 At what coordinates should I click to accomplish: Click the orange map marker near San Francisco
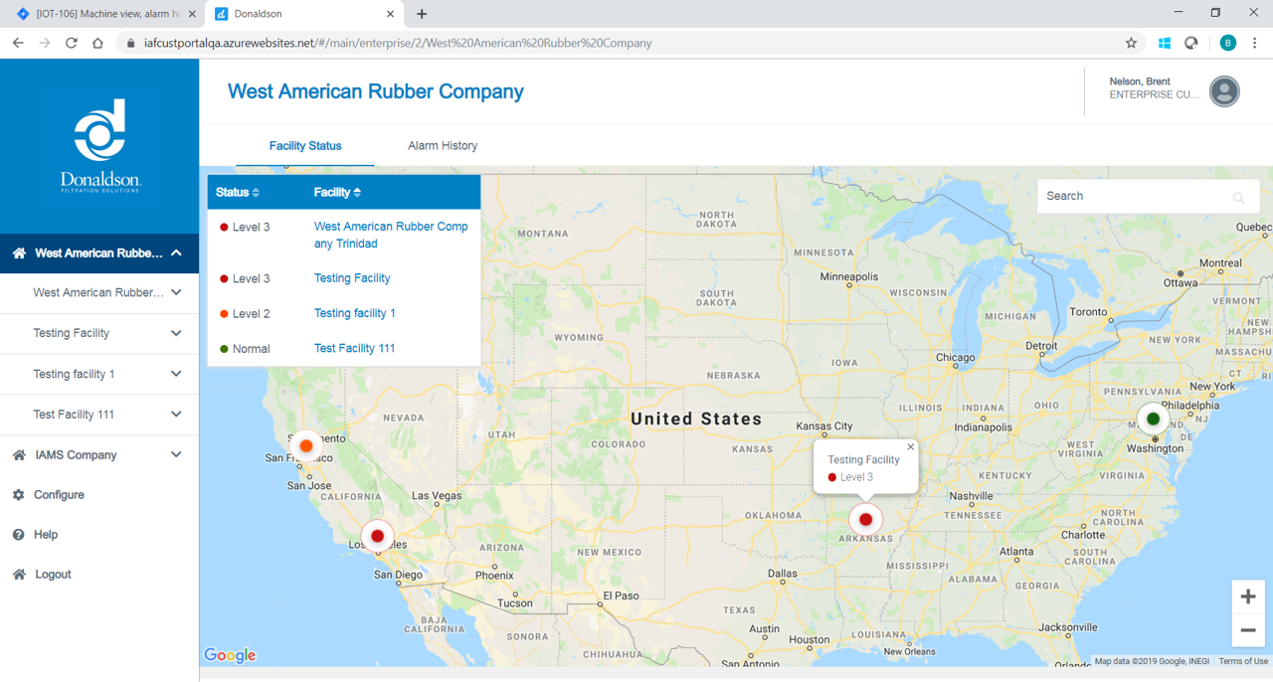point(306,446)
